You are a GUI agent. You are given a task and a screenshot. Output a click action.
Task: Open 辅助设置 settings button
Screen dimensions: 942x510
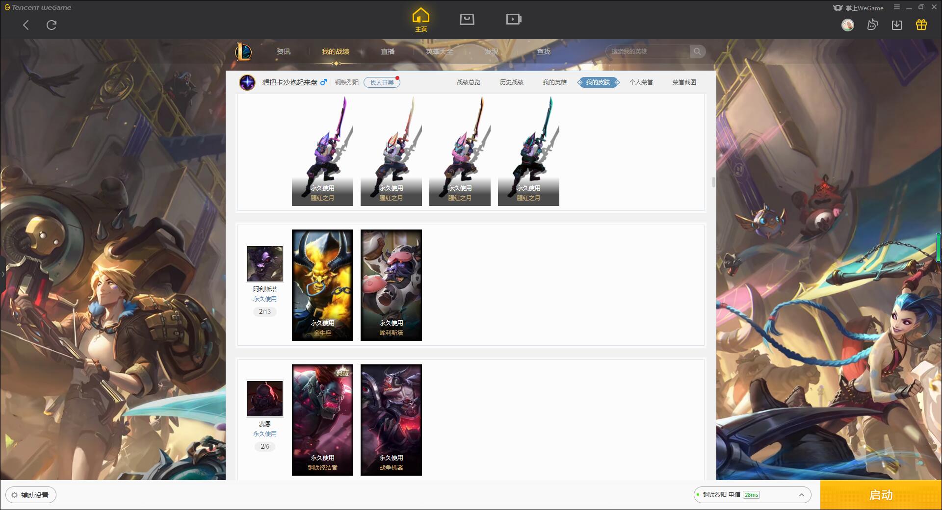click(31, 495)
